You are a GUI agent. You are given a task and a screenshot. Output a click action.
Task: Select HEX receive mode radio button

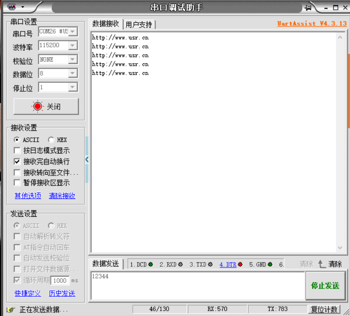pyautogui.click(x=51, y=140)
